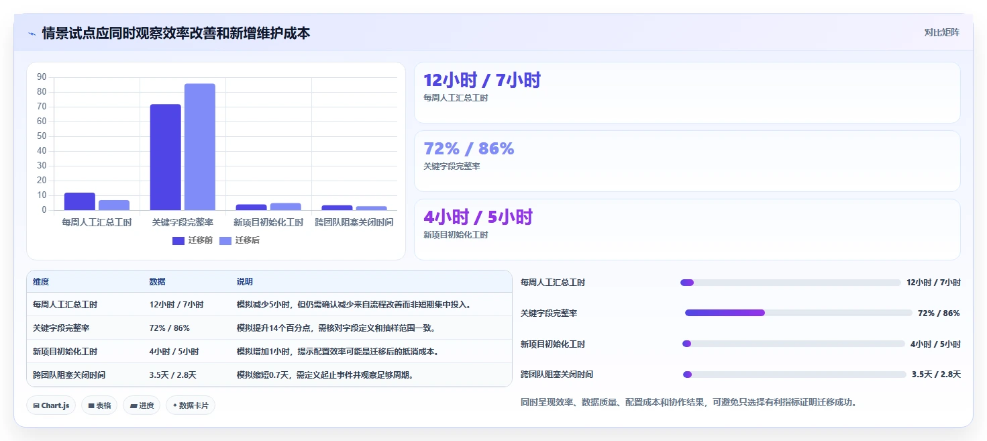Toggle the 迁移前 legend entry in the chart
Viewport: 987px width, 441px height.
tap(193, 240)
